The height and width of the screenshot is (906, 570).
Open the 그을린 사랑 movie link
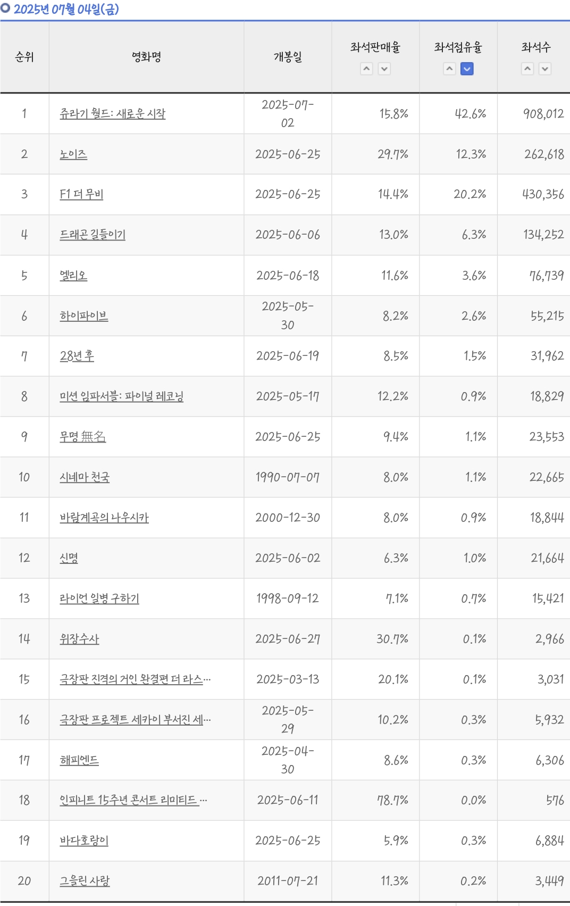point(85,881)
